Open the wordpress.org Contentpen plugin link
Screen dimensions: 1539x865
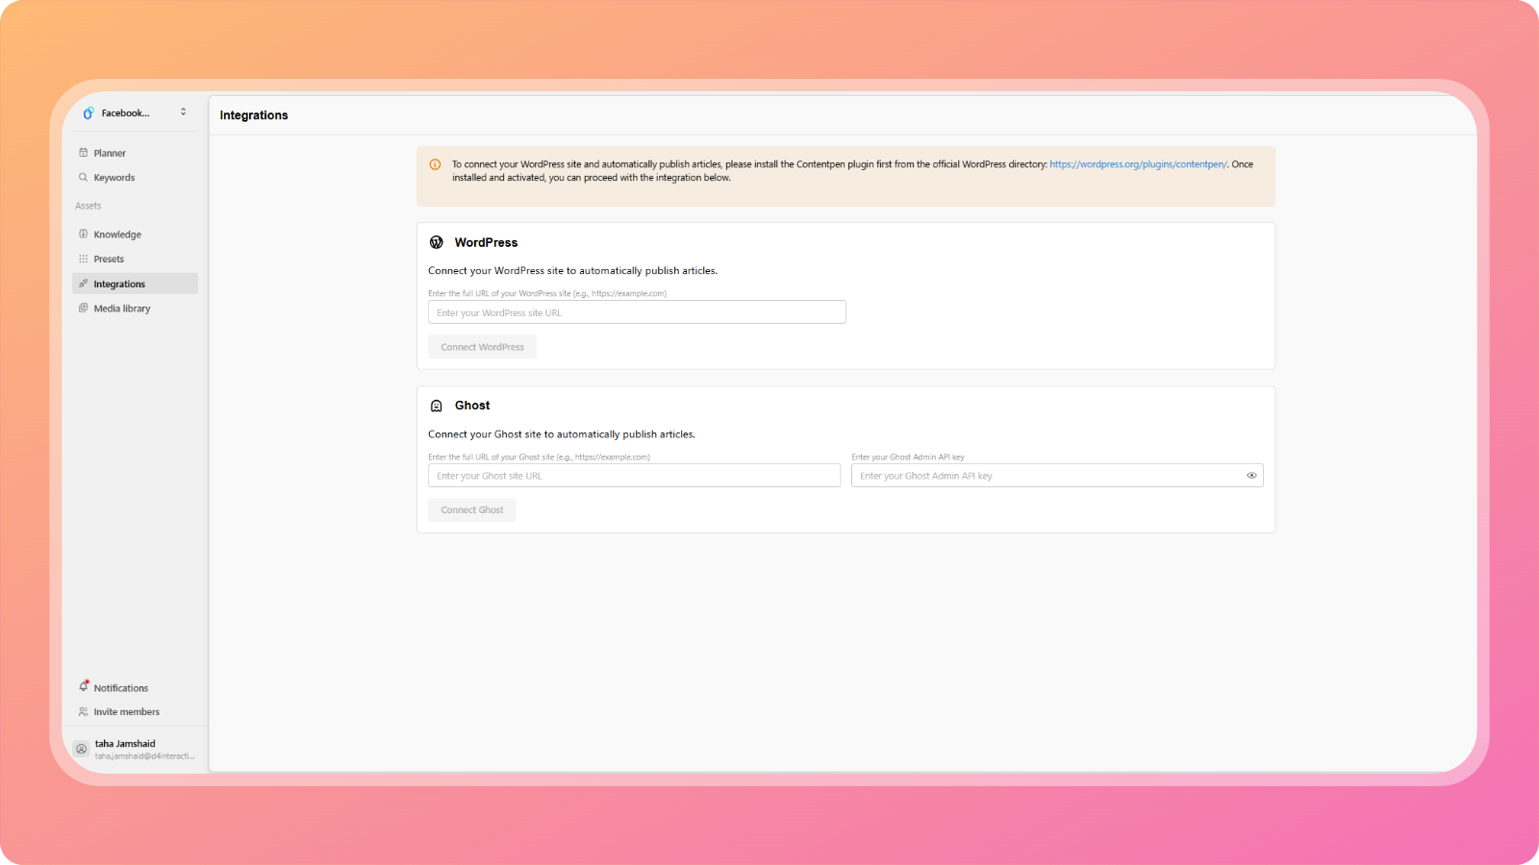click(x=1138, y=164)
